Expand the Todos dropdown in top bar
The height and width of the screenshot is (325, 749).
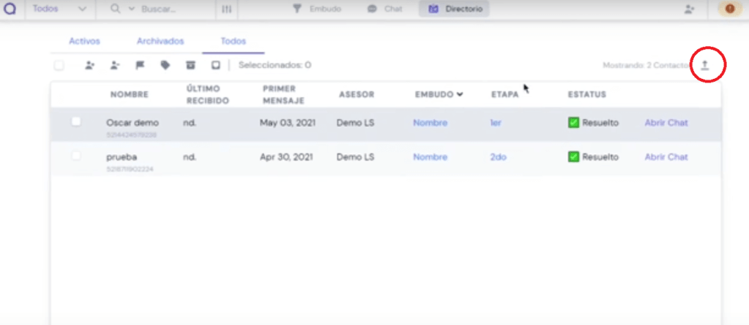60,9
